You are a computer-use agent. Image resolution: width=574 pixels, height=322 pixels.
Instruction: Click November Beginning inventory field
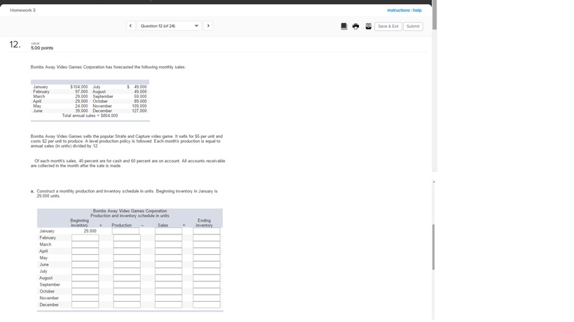[x=86, y=298]
